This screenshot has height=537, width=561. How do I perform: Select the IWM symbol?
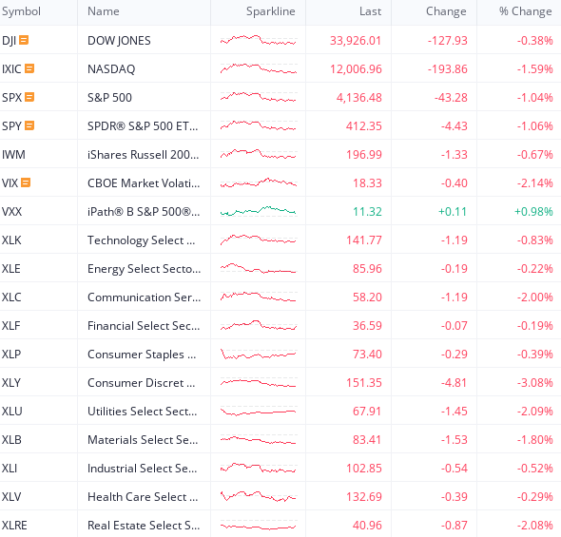13,155
